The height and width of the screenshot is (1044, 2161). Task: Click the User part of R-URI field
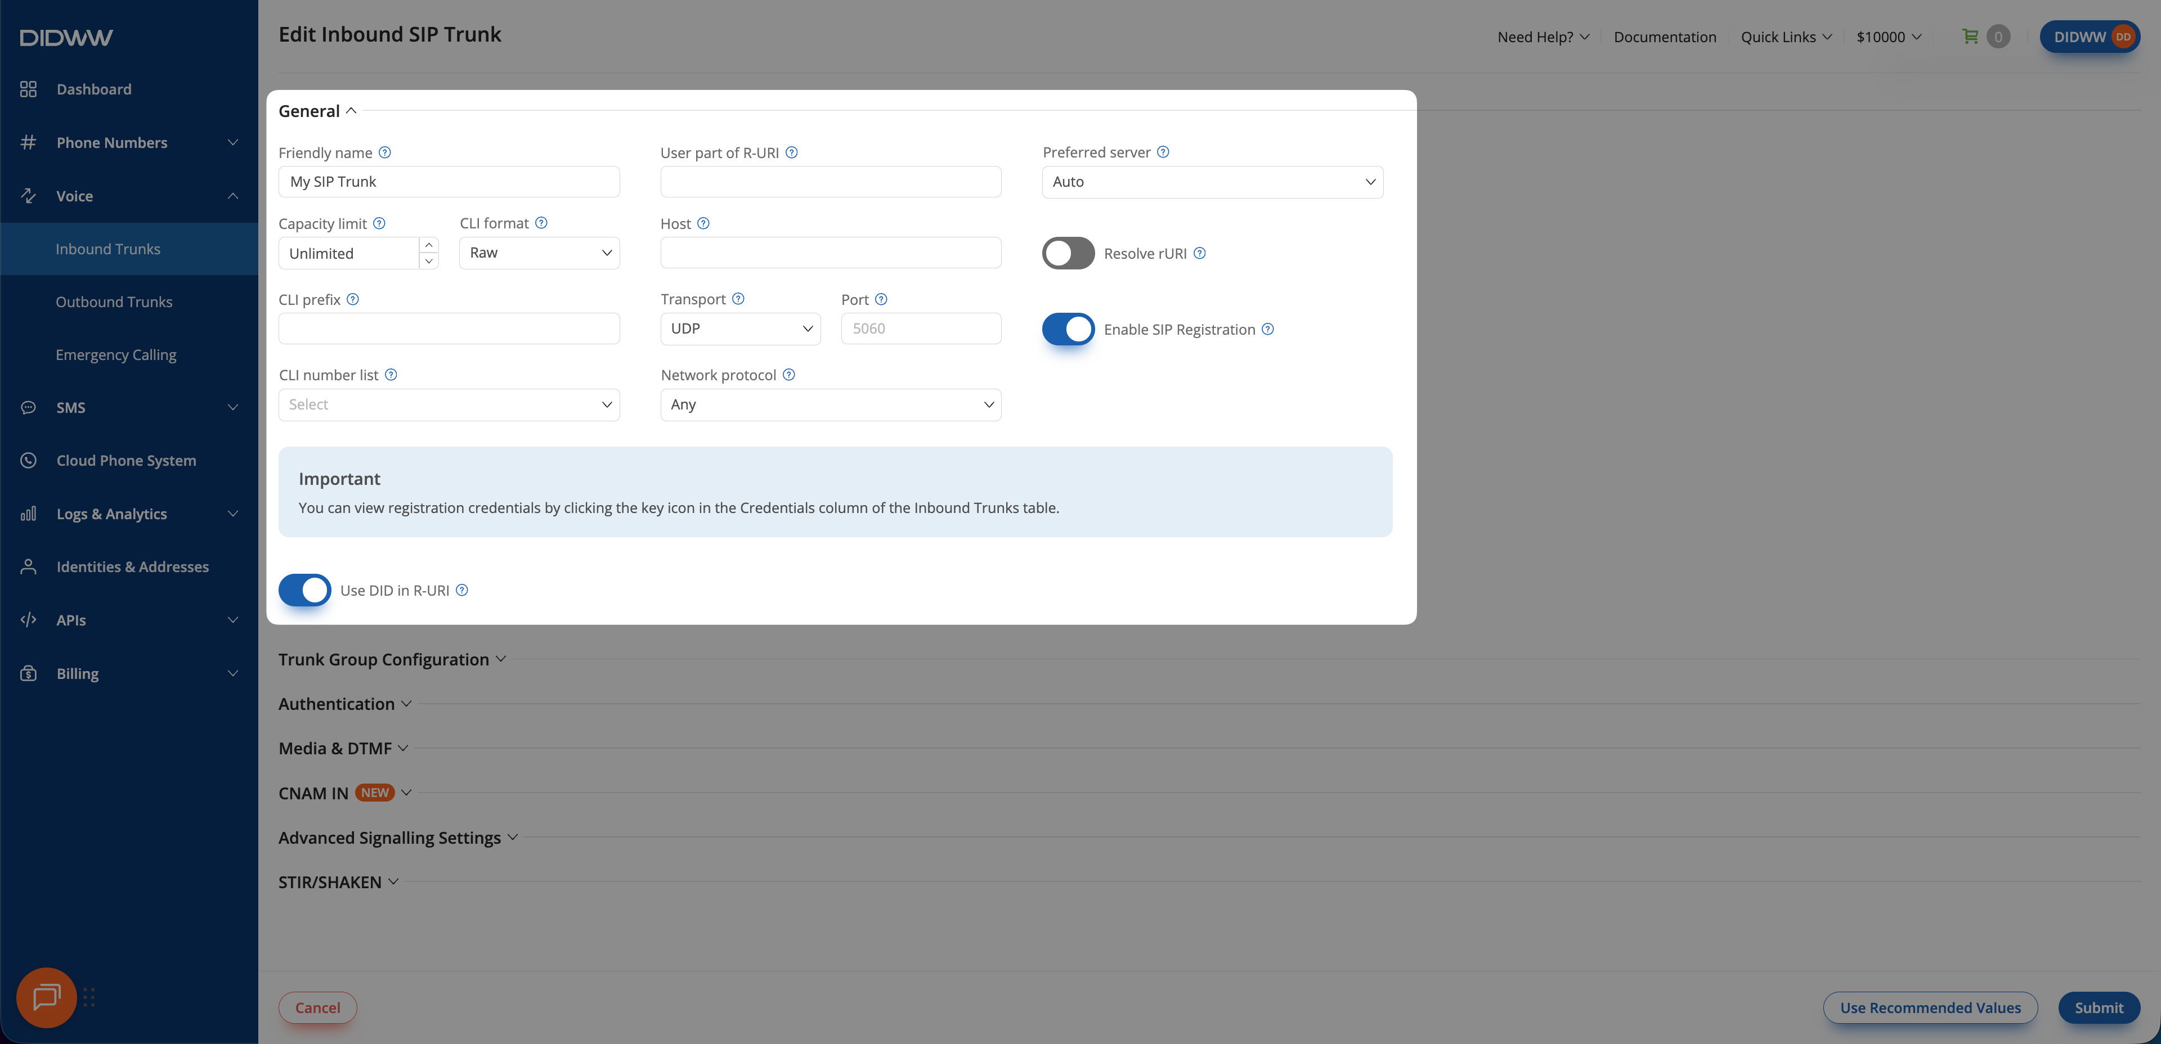[x=831, y=182]
